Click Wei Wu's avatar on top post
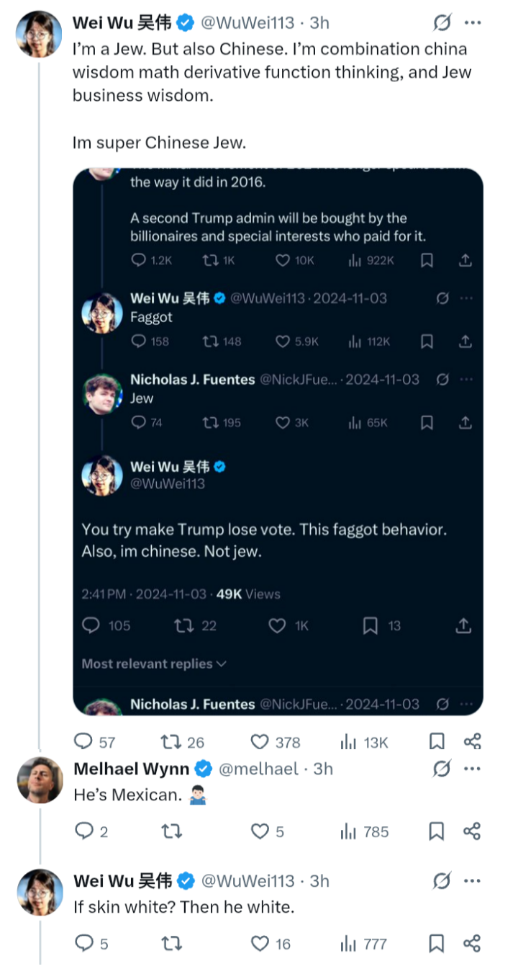Image resolution: width=518 pixels, height=974 pixels. [39, 33]
